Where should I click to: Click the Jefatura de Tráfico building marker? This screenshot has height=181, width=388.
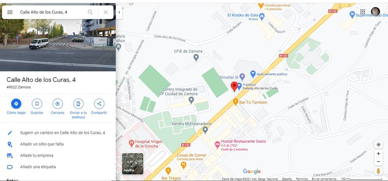(119, 46)
